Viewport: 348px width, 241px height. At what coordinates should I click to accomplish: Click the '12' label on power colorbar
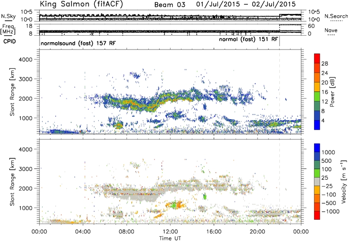tap(325, 102)
